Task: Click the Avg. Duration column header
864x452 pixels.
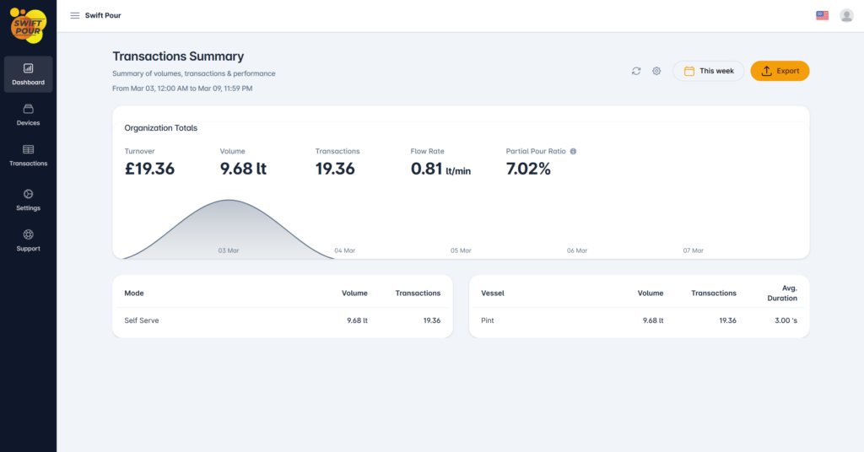Action: pos(782,293)
